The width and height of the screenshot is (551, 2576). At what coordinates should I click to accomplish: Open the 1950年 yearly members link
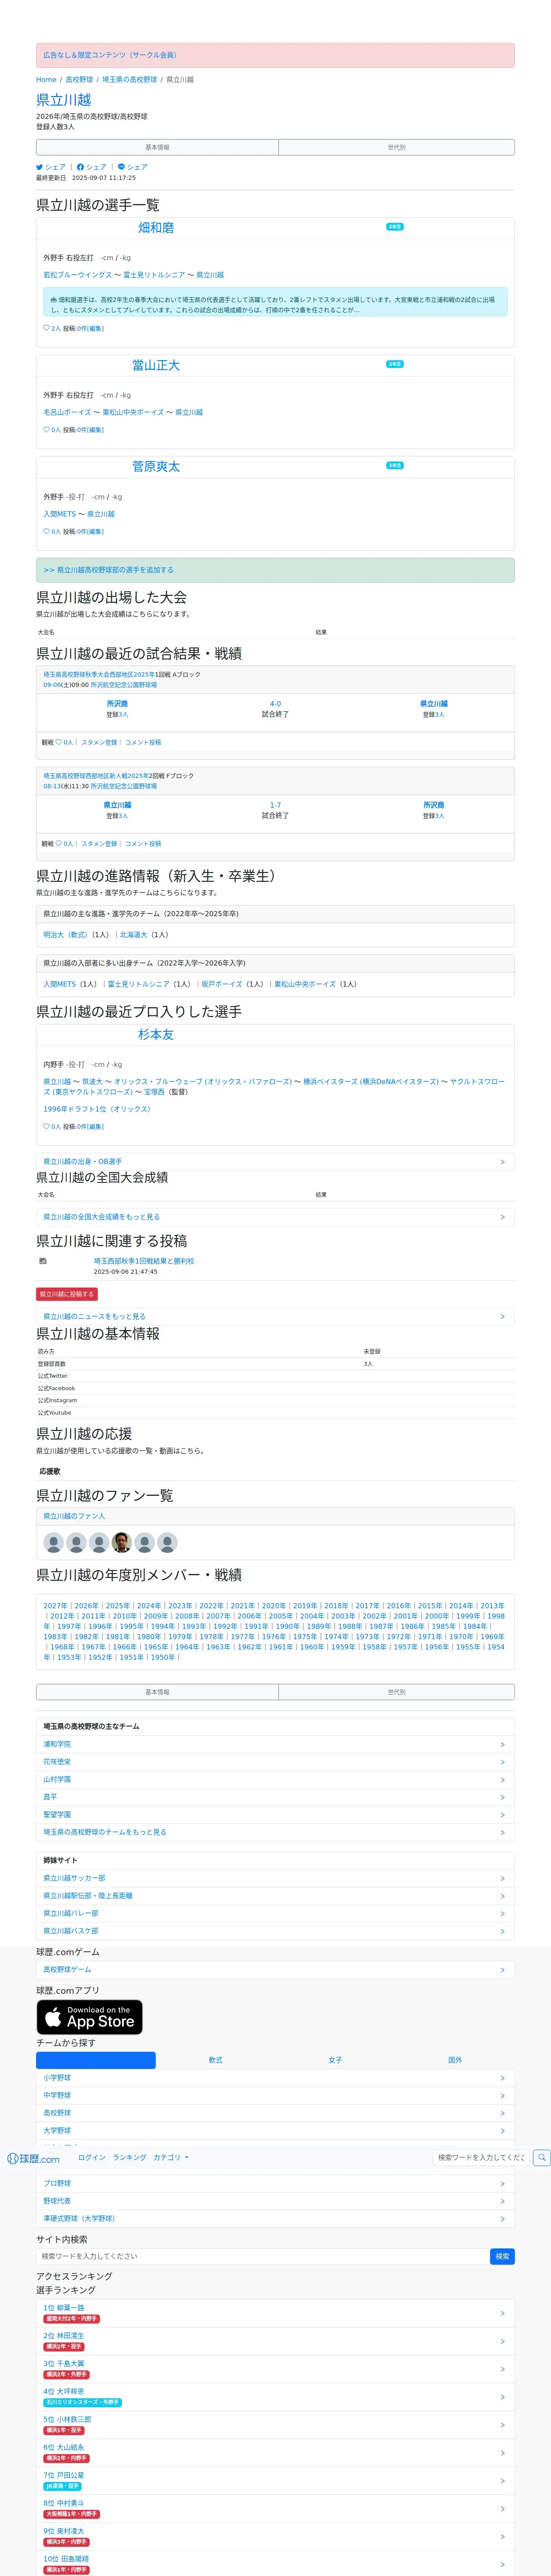(162, 1657)
